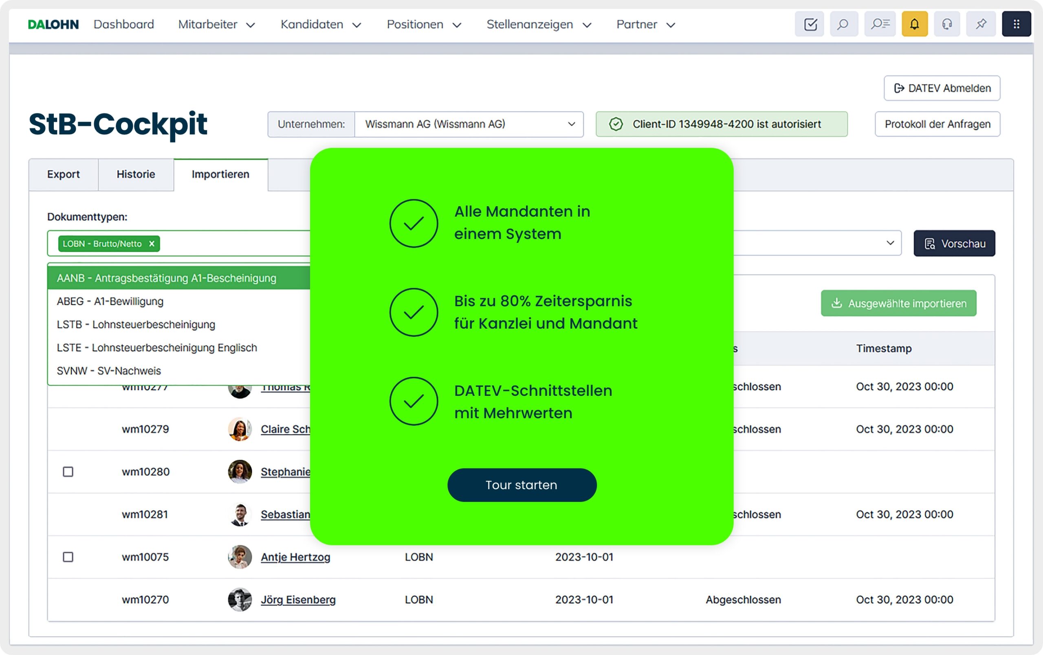Screen dimensions: 1043x655
Task: Remove the LOBN - Brutto/Netto tag
Action: [x=152, y=244]
